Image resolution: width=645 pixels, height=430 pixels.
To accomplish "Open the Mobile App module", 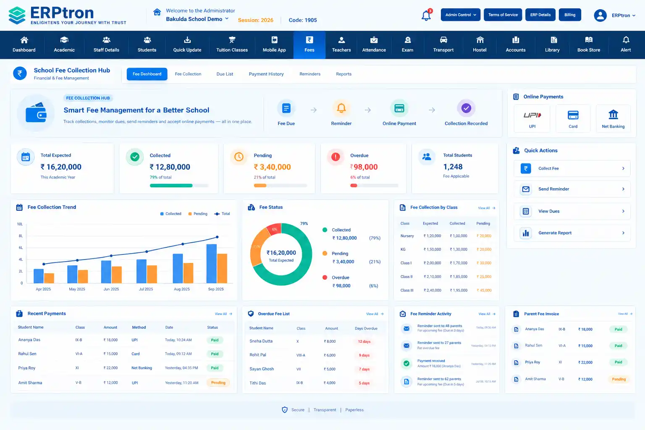I will pyautogui.click(x=274, y=45).
